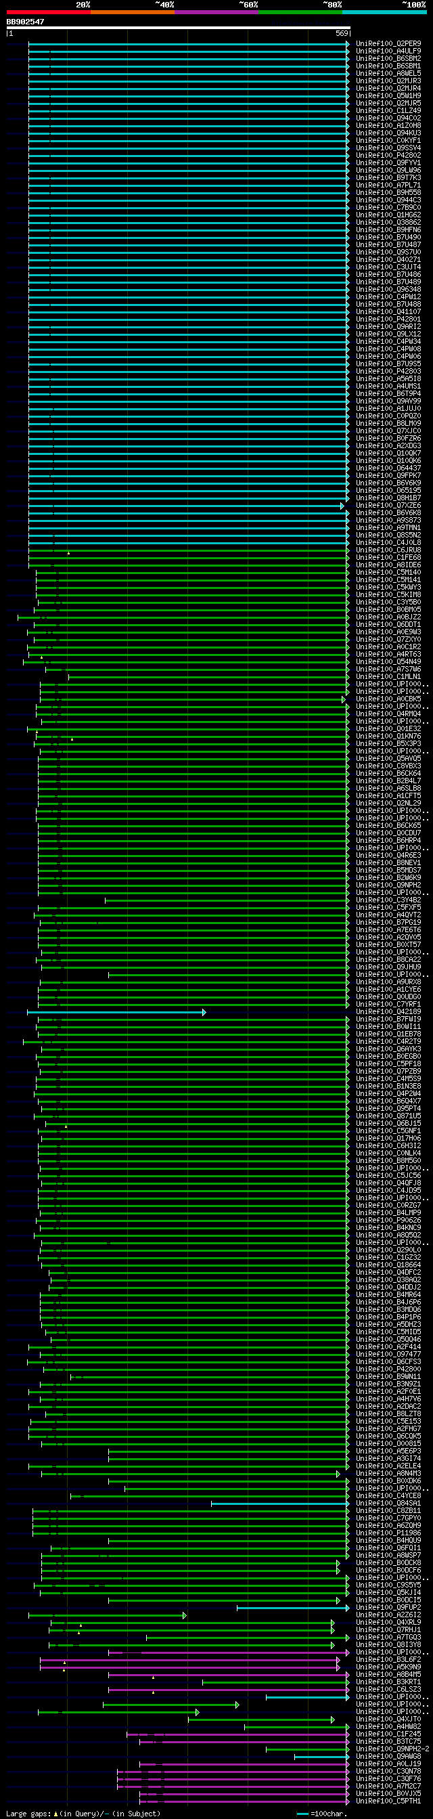This screenshot has width=433, height=1819.
Task: Select hit label UniRef100_Q42189
Action: pyautogui.click(x=388, y=1012)
